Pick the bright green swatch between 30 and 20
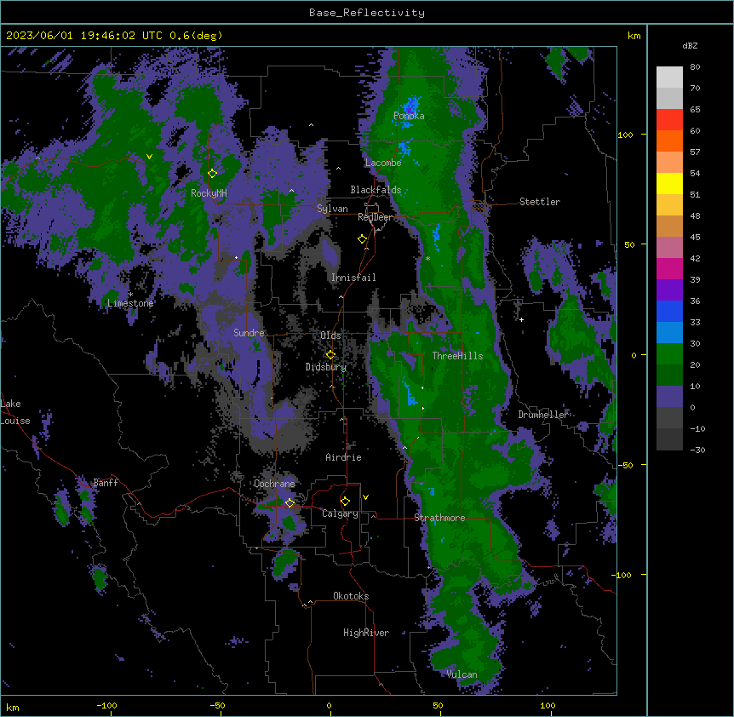 click(x=669, y=354)
